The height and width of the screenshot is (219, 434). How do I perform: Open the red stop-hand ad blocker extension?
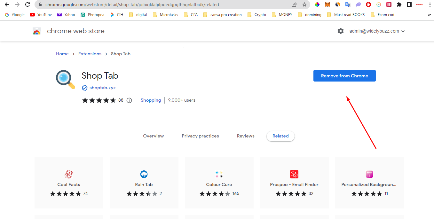click(x=368, y=4)
